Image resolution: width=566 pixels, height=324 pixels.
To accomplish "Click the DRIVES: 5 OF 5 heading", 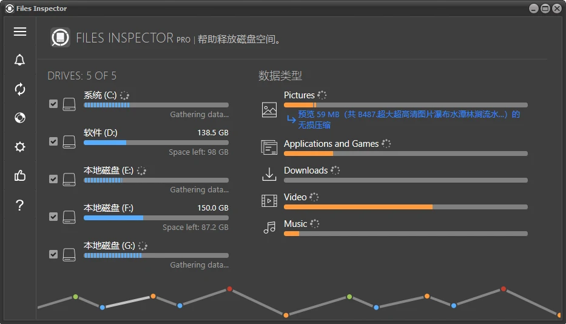I will (82, 76).
